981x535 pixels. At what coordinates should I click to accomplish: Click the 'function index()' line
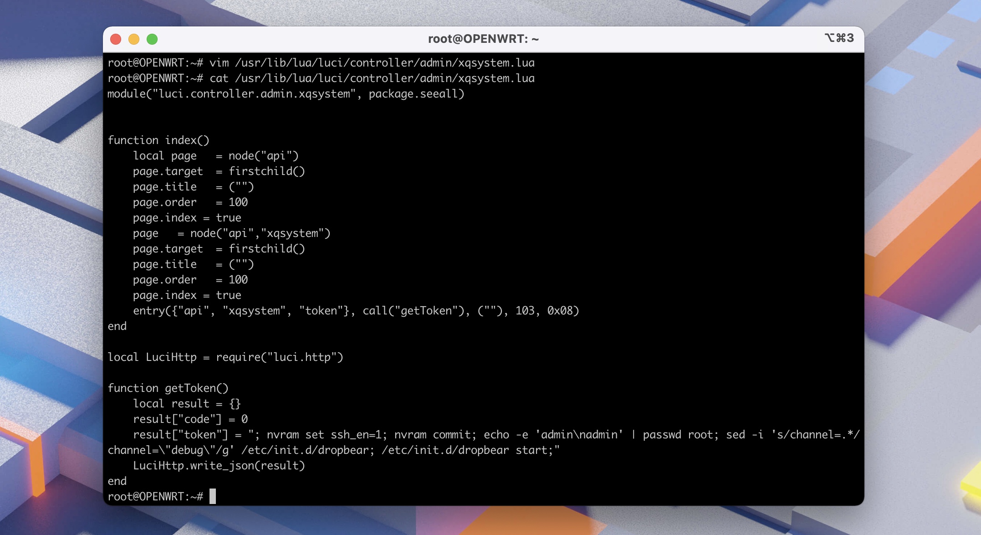(x=158, y=140)
